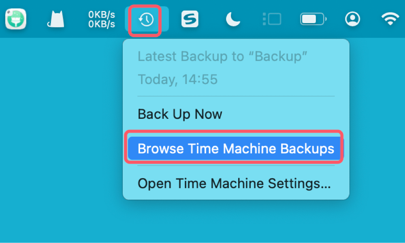Choose Back Up Now from the menu

(179, 114)
